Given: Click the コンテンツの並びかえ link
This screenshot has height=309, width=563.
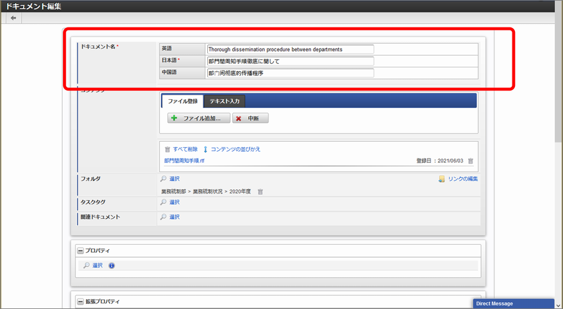Looking at the screenshot, I should point(235,149).
